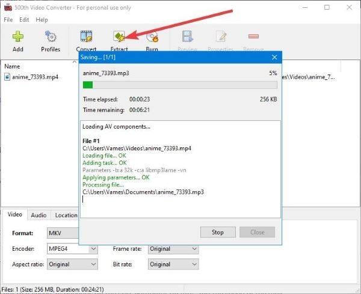Click 'Processing file...' log line

click(x=103, y=185)
